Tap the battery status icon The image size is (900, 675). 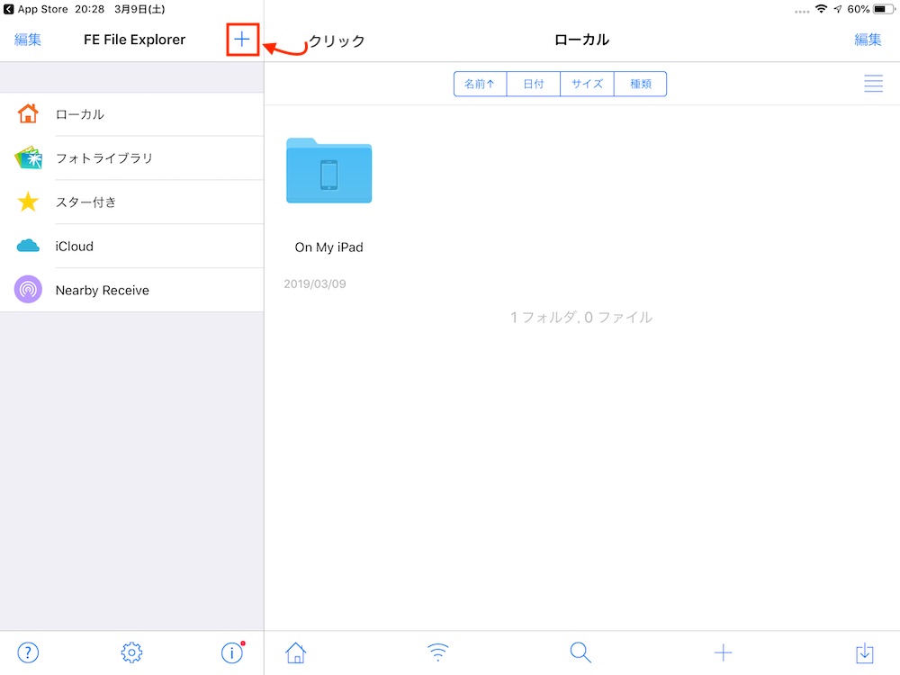pyautogui.click(x=884, y=9)
